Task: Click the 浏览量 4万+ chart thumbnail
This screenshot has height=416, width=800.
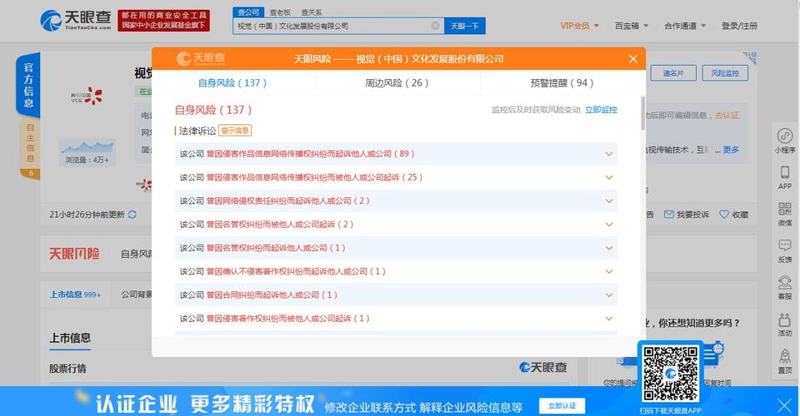Action: (x=87, y=151)
